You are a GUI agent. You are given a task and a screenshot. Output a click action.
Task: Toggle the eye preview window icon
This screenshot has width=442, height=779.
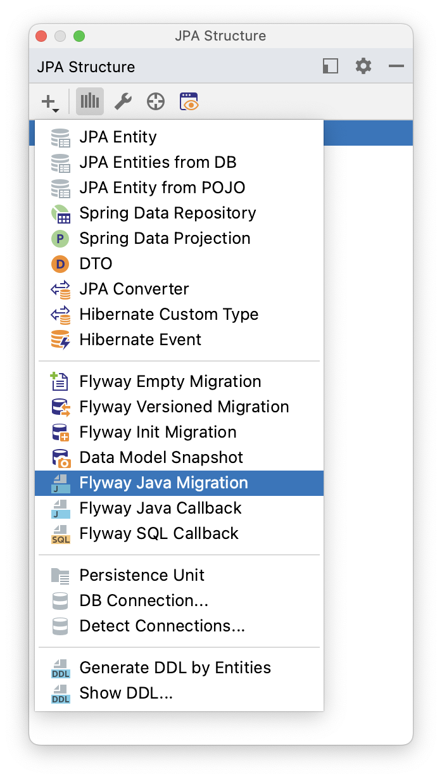click(189, 101)
